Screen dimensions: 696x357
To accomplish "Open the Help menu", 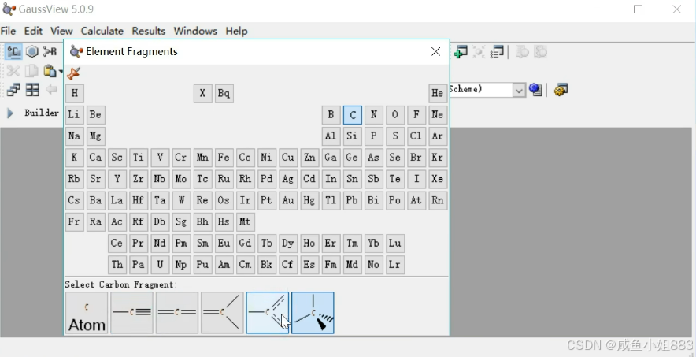I will [x=236, y=31].
